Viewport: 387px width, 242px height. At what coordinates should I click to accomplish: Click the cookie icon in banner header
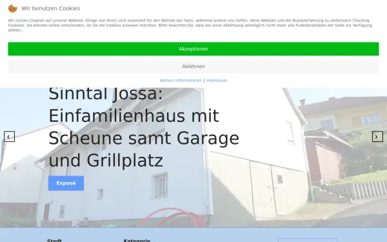pos(13,8)
